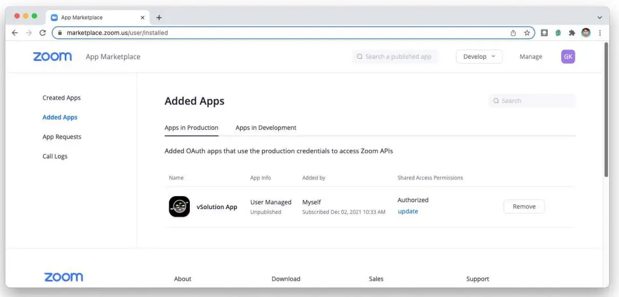Click the Added Apps search field

[532, 101]
